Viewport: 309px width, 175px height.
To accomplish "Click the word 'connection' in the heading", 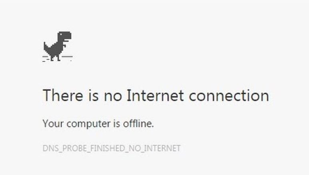I will tap(229, 95).
